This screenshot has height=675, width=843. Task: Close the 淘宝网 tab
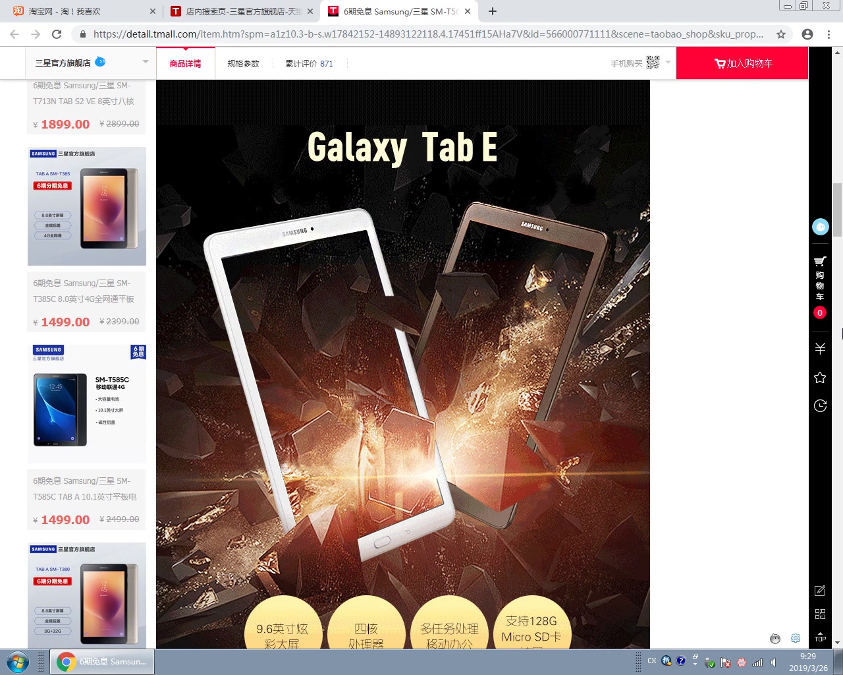point(153,11)
